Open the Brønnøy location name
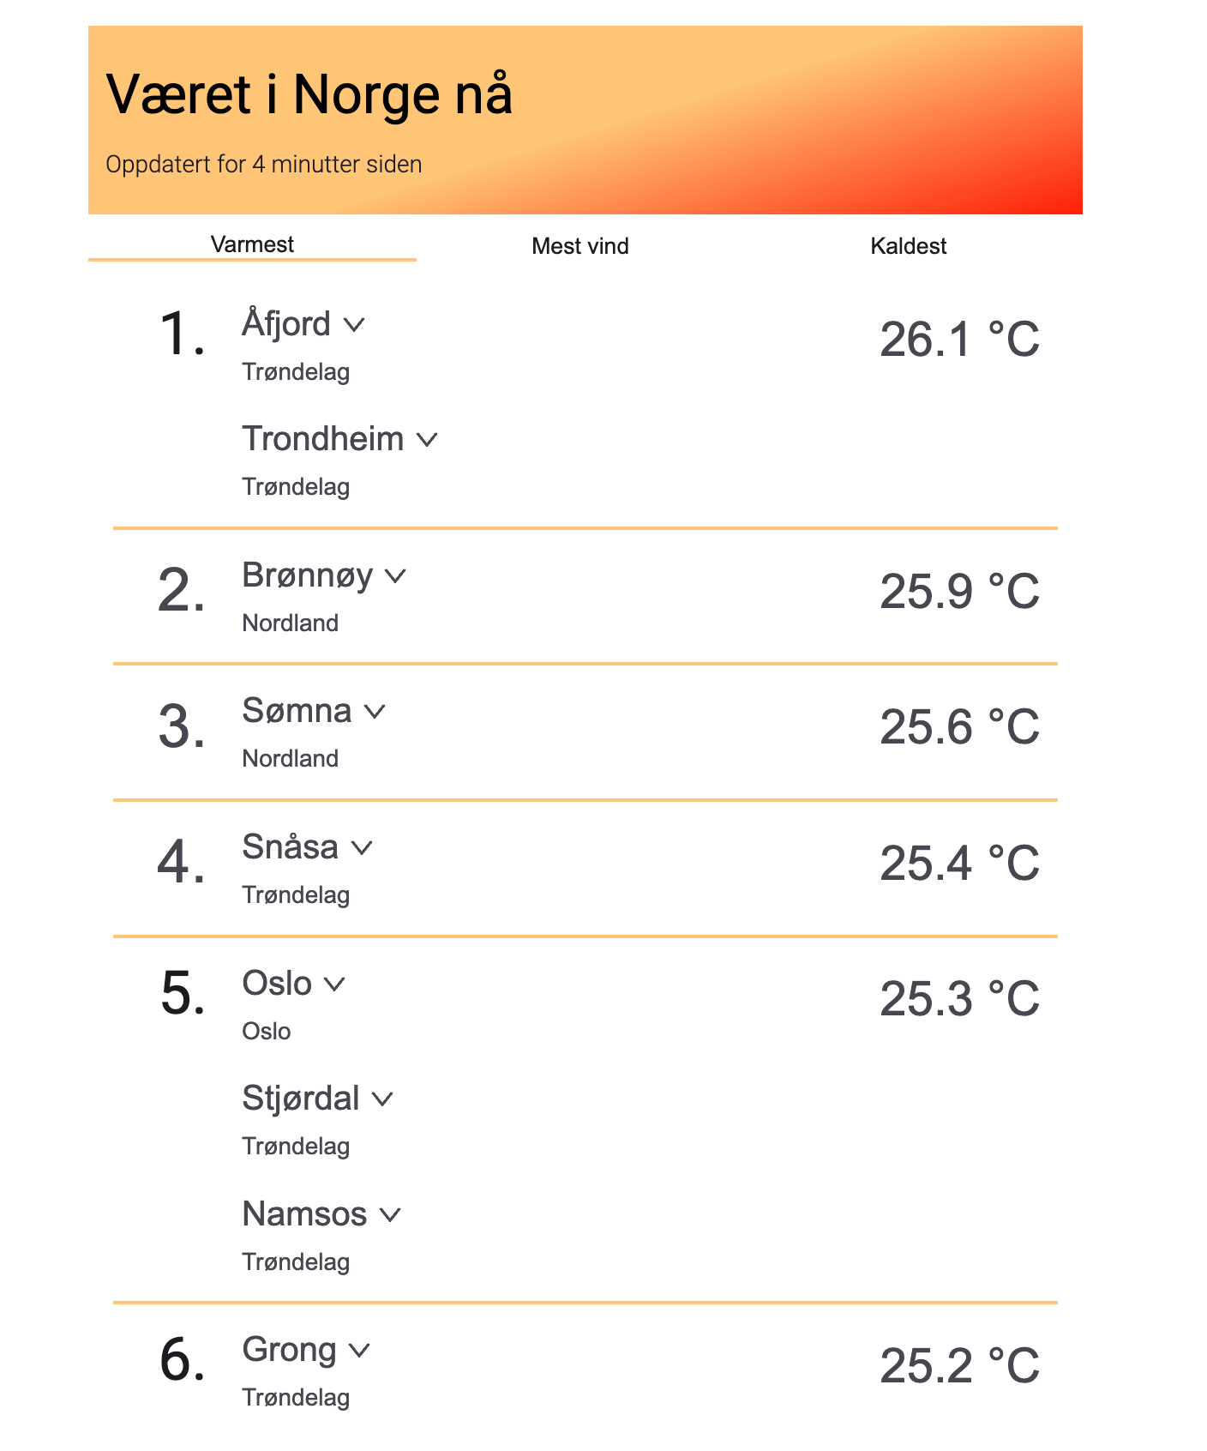 click(x=308, y=575)
